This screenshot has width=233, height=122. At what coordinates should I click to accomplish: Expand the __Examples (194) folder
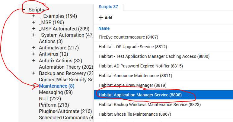pyautogui.click(x=34, y=16)
